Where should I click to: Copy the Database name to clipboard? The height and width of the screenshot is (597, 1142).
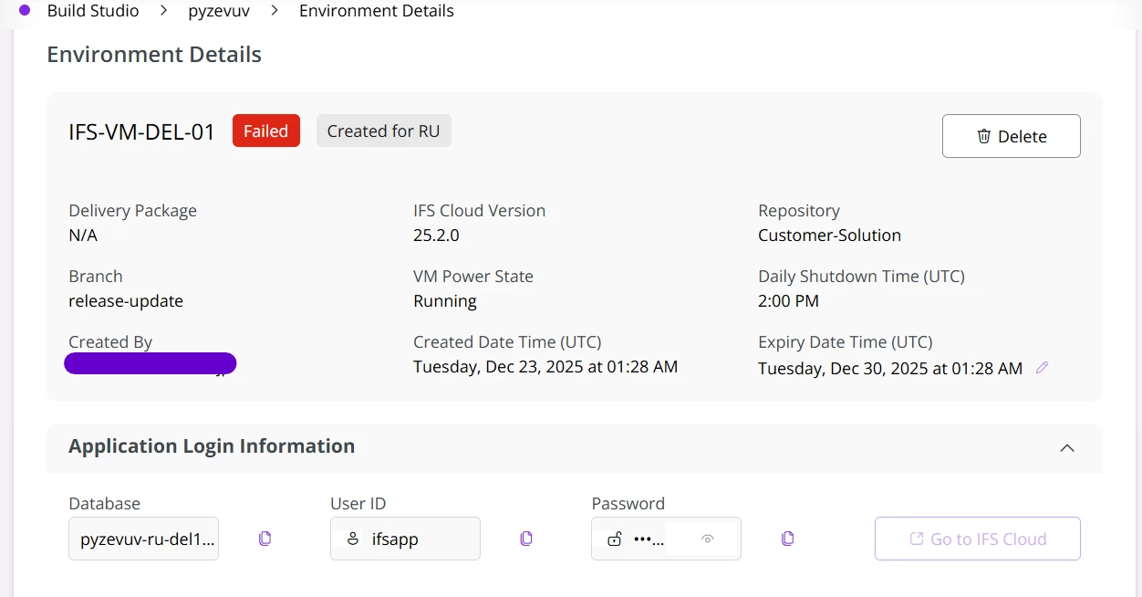coord(265,539)
